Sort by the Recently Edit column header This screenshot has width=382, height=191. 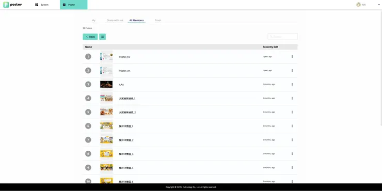270,47
